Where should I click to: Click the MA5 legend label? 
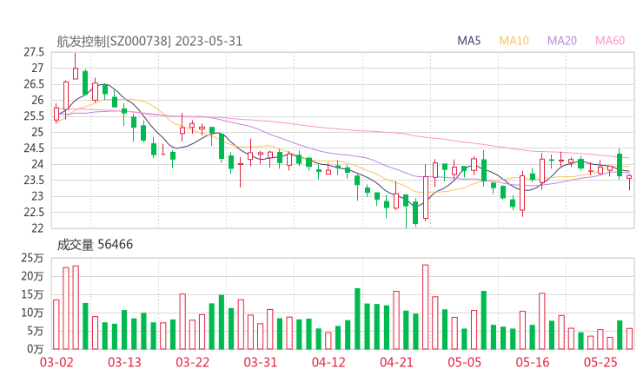pyautogui.click(x=468, y=41)
